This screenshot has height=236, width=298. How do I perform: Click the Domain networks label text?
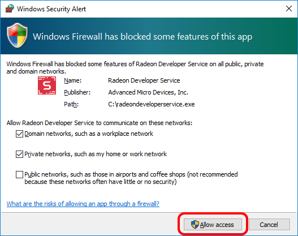point(89,134)
